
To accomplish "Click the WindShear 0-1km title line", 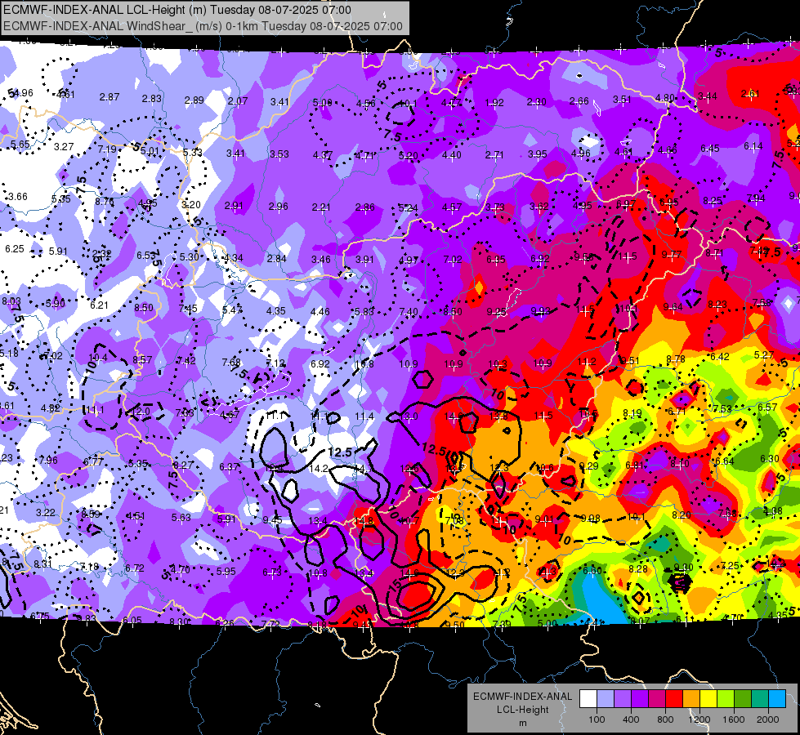I will (203, 26).
